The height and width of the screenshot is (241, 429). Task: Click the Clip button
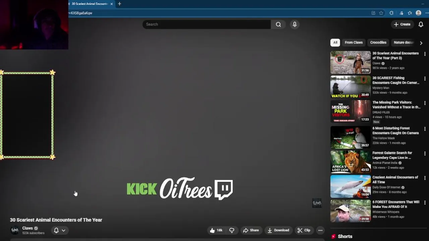click(304, 230)
